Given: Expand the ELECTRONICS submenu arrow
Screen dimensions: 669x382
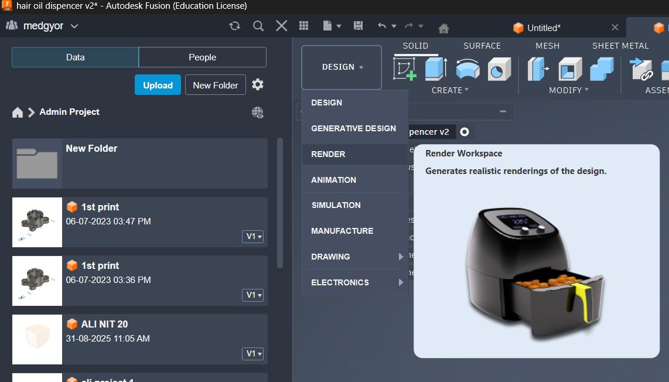Looking at the screenshot, I should tap(401, 282).
